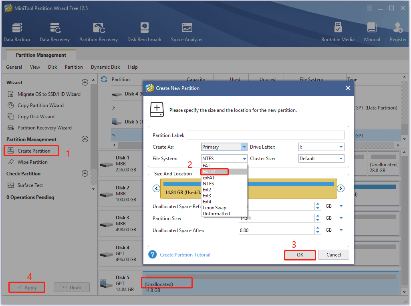Choose exFAT from the file system list

224,178
